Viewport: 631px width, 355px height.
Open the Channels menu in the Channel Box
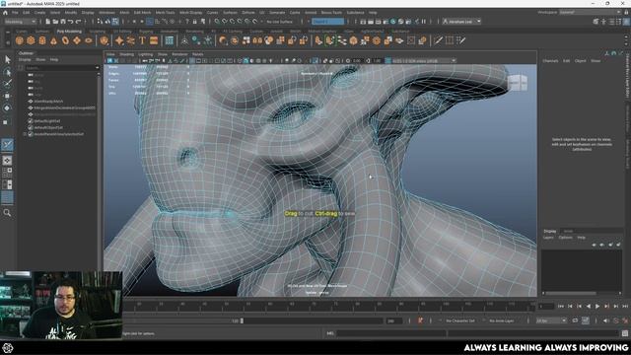(x=550, y=61)
